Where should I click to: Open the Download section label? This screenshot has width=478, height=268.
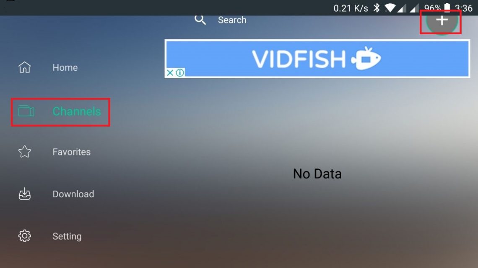click(73, 194)
